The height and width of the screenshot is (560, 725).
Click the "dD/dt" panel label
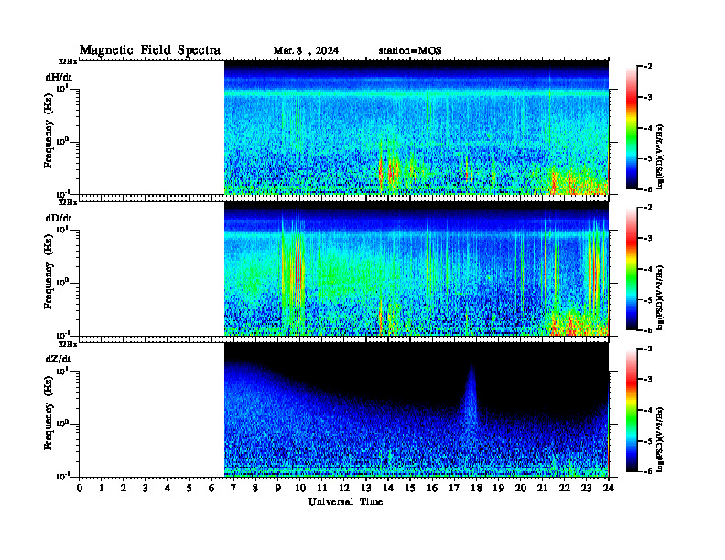coord(59,218)
